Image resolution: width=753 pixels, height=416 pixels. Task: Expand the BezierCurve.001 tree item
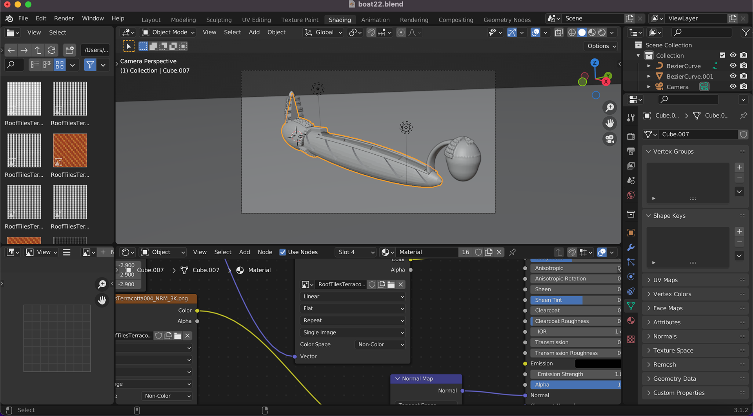(649, 76)
